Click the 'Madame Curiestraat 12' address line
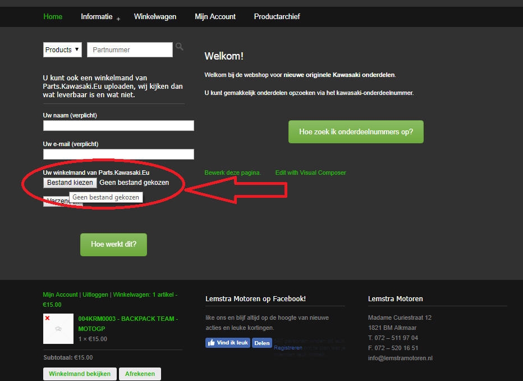Image resolution: width=523 pixels, height=381 pixels. [400, 317]
